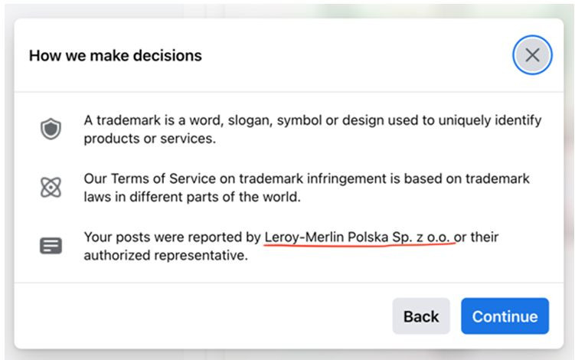Go back with the Back button
The width and height of the screenshot is (575, 360).
(421, 316)
